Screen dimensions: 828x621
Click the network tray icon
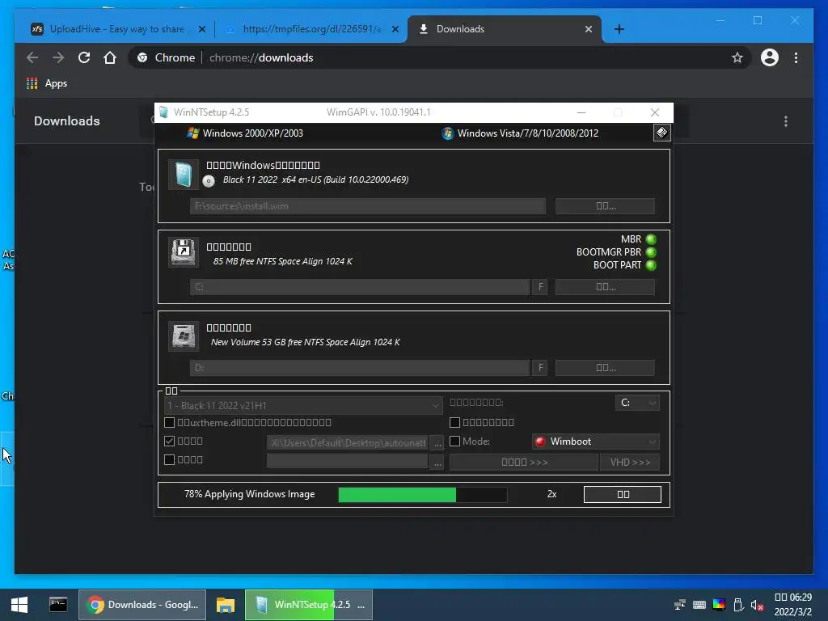pos(680,605)
